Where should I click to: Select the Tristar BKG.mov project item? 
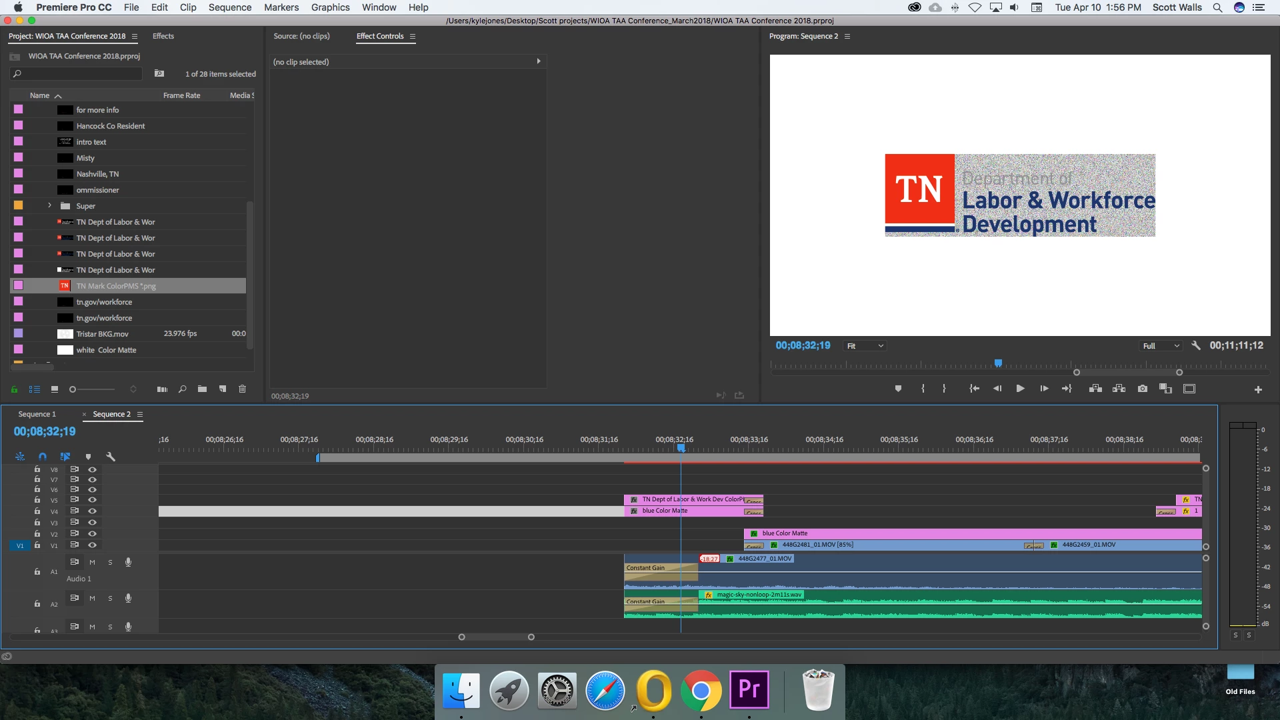[102, 334]
